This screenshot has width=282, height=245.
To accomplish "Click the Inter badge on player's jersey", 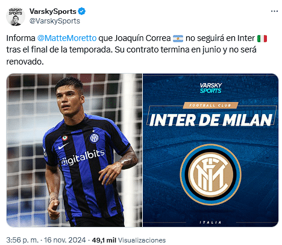I will click(94, 138).
